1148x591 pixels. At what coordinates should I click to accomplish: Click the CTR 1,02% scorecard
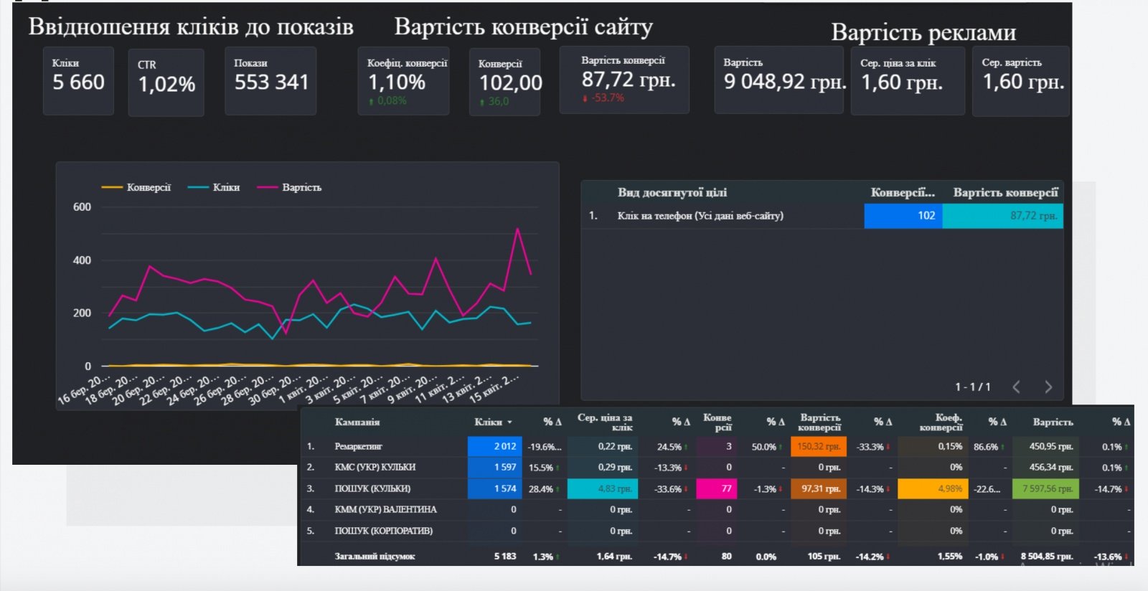[166, 82]
